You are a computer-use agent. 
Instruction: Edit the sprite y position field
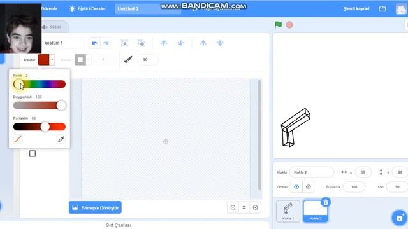pyautogui.click(x=400, y=172)
